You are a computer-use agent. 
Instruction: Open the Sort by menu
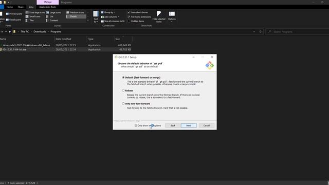[96, 17]
